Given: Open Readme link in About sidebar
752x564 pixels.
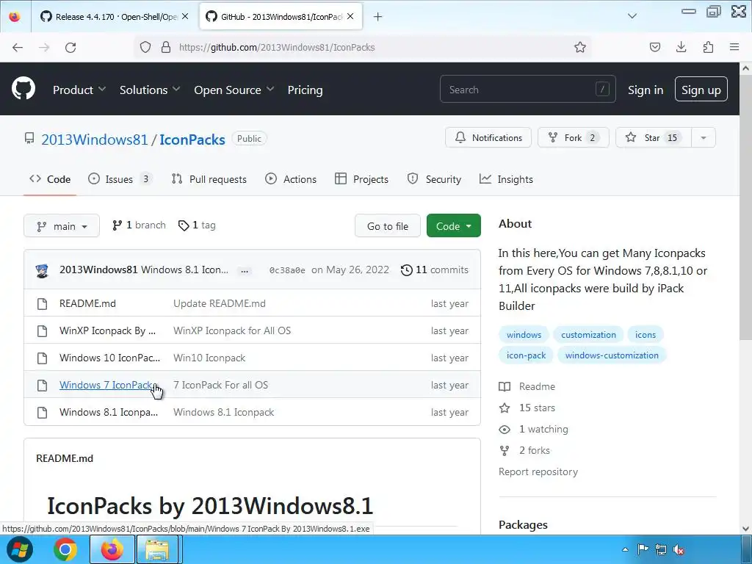Looking at the screenshot, I should tap(527, 386).
